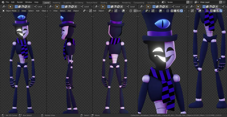Open Local orientation dropdown in leftmost viewport

(40, 7)
